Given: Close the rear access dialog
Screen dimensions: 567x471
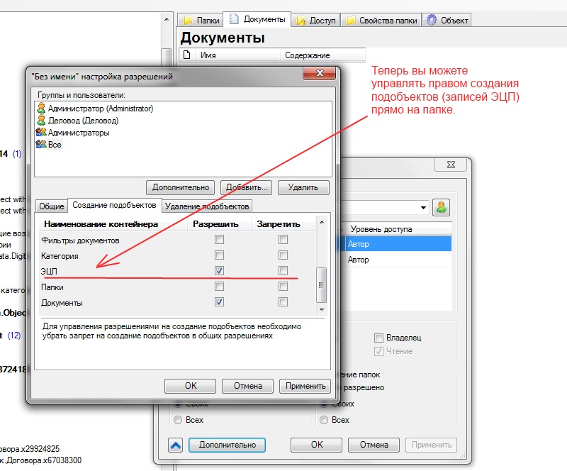Looking at the screenshot, I should pos(451,165).
